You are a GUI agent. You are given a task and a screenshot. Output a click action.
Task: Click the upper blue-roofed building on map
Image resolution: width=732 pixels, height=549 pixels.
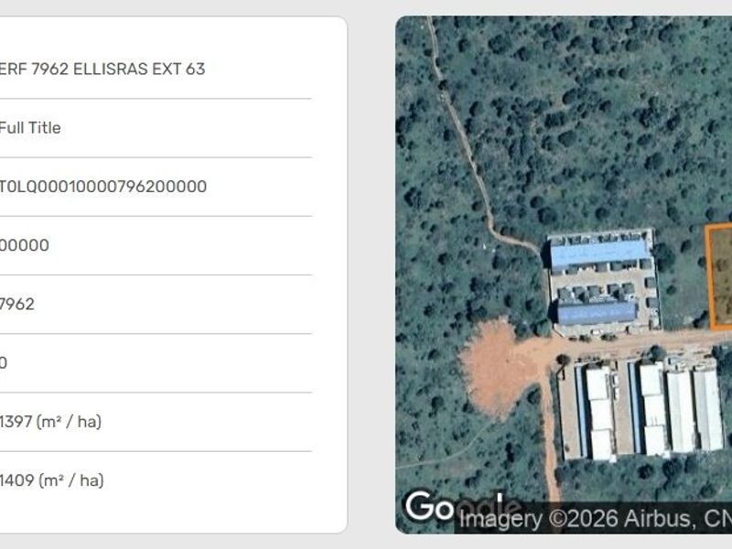(x=599, y=253)
